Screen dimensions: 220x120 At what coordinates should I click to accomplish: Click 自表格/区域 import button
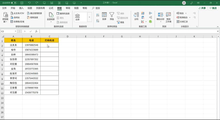[x=18, y=22]
